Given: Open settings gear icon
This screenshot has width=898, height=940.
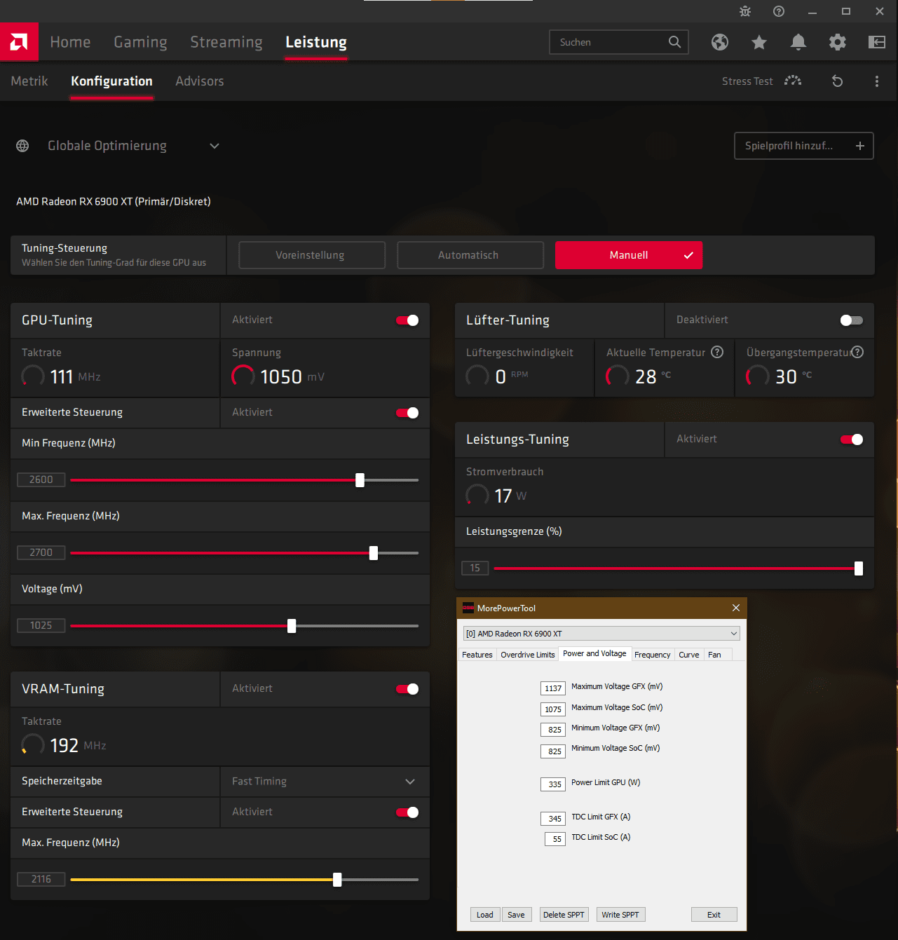Looking at the screenshot, I should coord(838,42).
